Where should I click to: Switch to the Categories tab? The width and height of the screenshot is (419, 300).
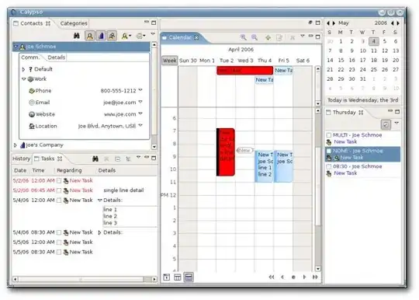pos(74,23)
